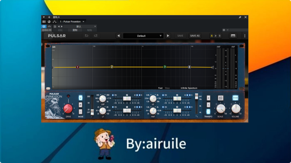Select TRANSFO option 1
The width and height of the screenshot is (291, 163).
[x=208, y=105]
